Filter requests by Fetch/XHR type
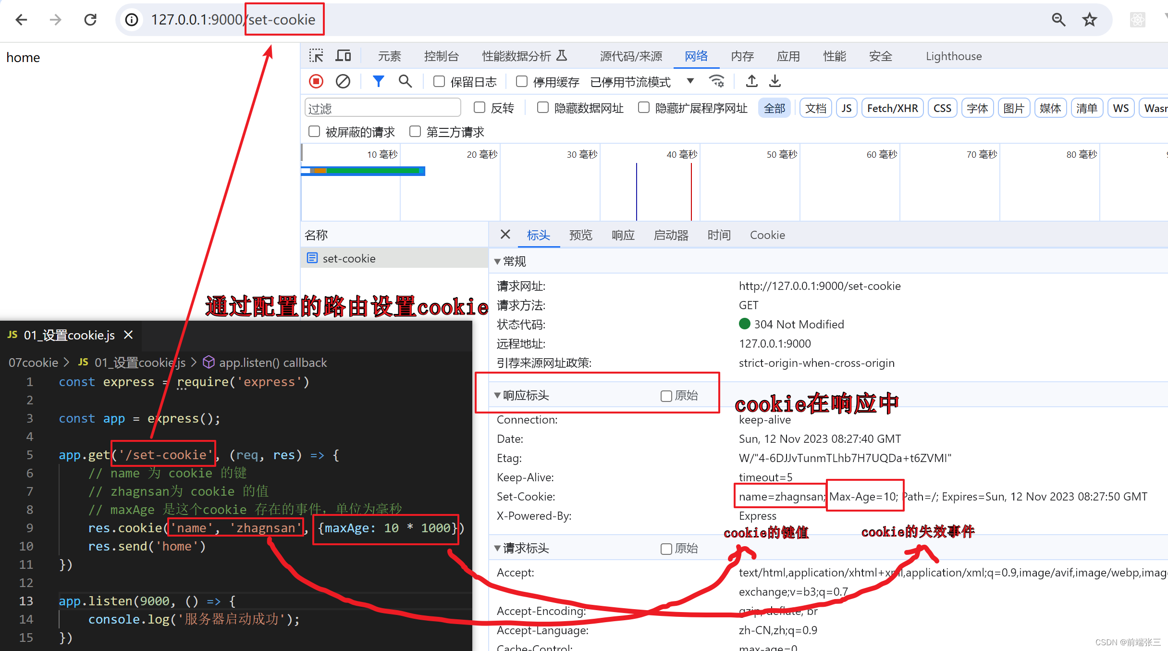 tap(892, 108)
